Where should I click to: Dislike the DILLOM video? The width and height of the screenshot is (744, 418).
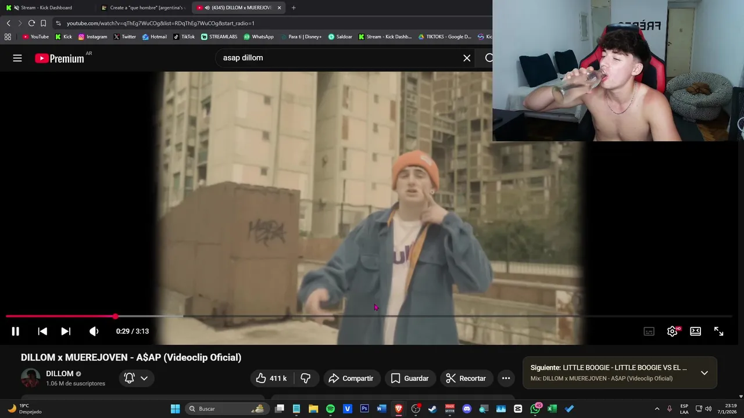(306, 379)
